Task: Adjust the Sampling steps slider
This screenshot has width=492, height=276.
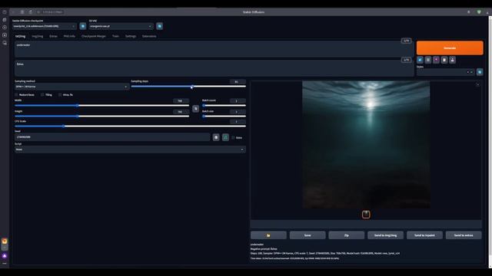Action: [x=188, y=87]
